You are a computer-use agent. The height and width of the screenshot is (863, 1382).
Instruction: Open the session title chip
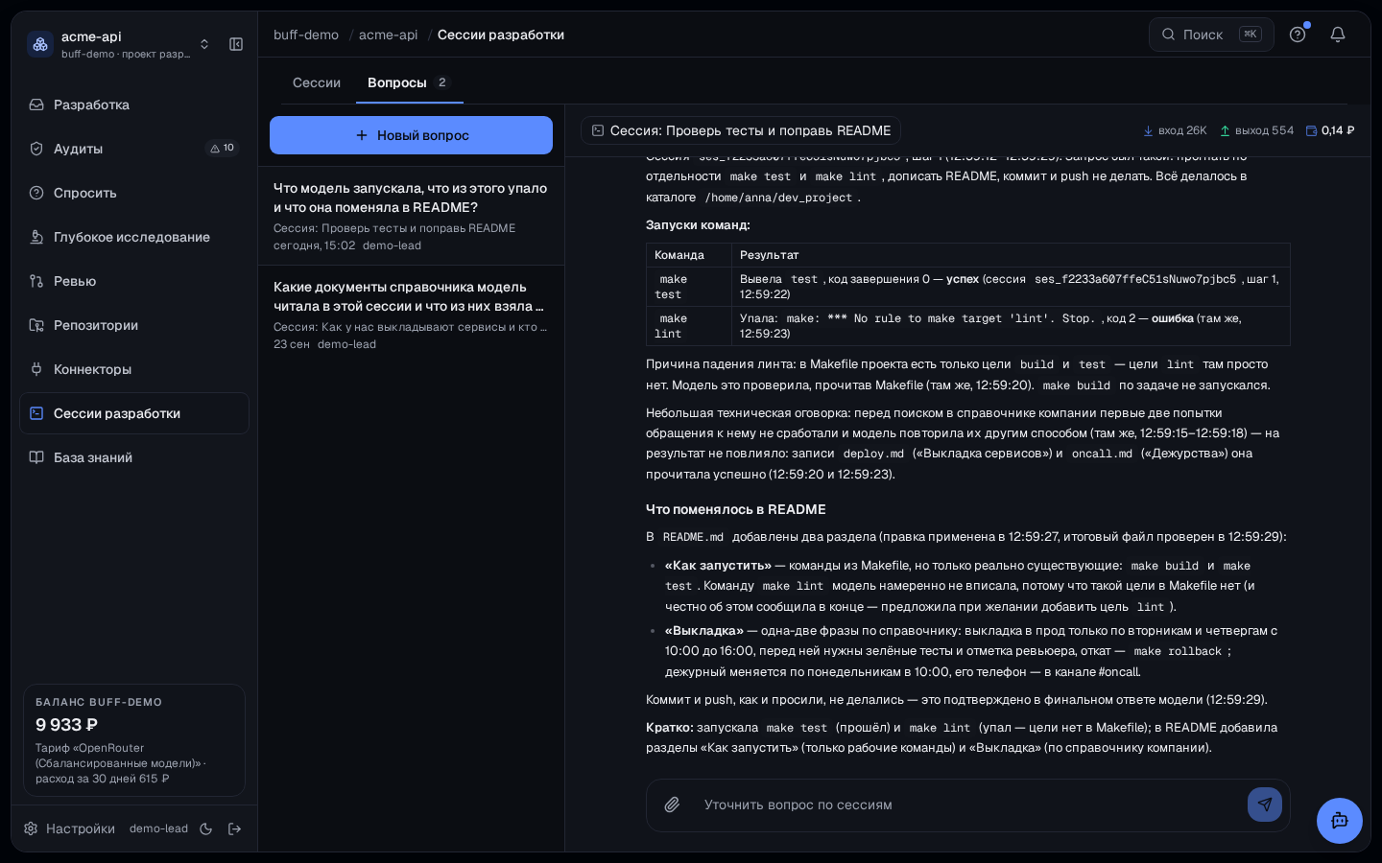pos(741,130)
